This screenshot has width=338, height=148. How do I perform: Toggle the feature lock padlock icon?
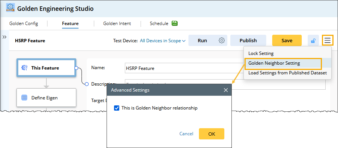point(313,40)
